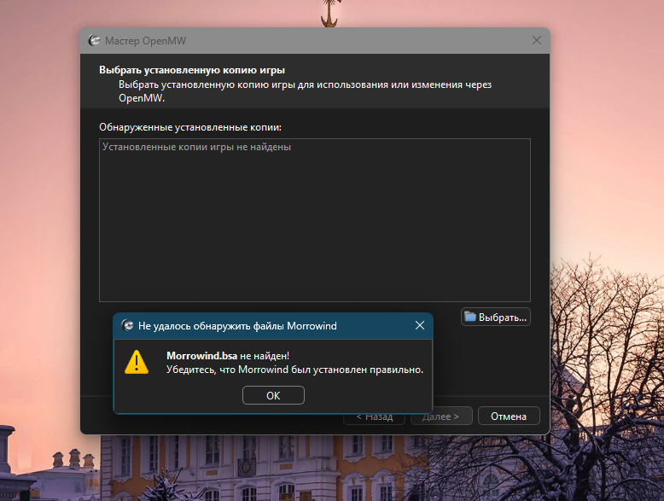This screenshot has height=501, width=664.
Task: Click the OpenMW icon in wizard title bar
Action: pyautogui.click(x=94, y=41)
